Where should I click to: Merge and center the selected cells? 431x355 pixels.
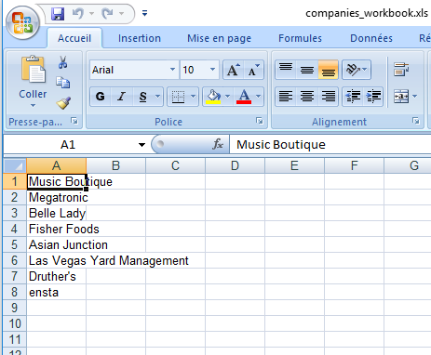tap(401, 97)
